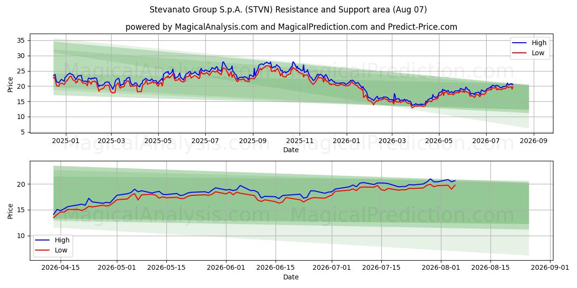Click the '2025-09' x-axis label
Image resolution: width=577 pixels, height=288 pixels.
coord(253,140)
